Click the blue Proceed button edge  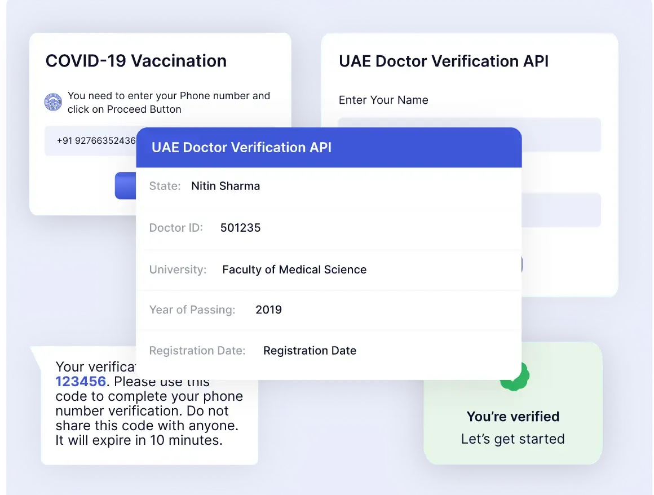(x=126, y=185)
